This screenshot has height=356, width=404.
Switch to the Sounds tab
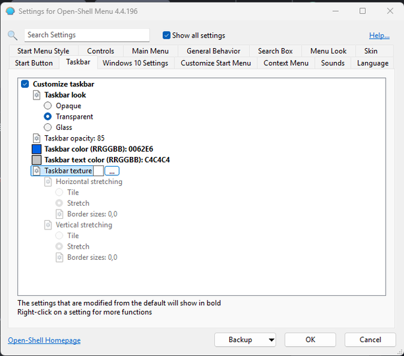coord(333,63)
